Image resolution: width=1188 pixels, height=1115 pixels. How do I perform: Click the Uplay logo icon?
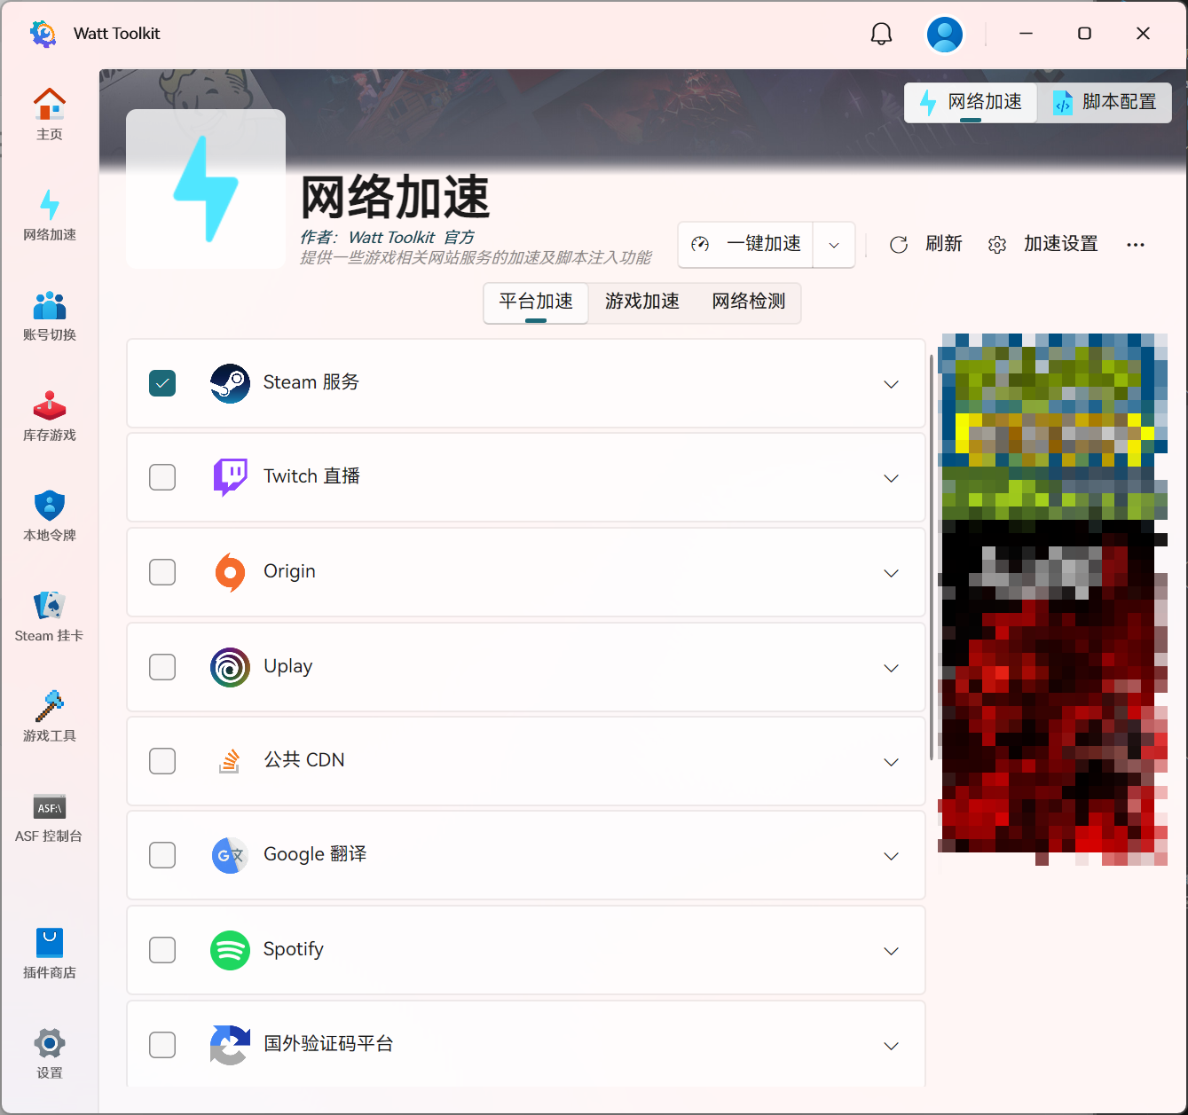coord(230,667)
